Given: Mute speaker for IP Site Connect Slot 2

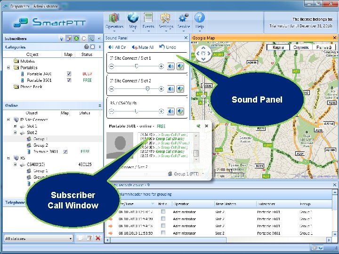Looking at the screenshot, I should pos(171,89).
